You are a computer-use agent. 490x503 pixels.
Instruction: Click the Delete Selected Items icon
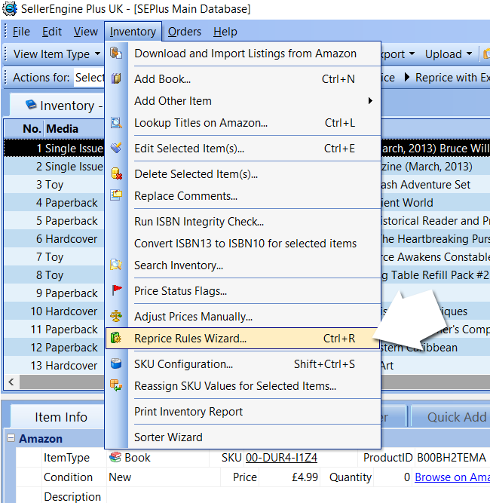coord(116,173)
